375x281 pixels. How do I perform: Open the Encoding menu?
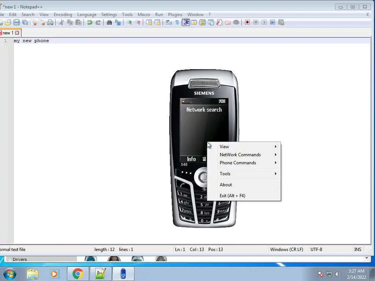(63, 15)
